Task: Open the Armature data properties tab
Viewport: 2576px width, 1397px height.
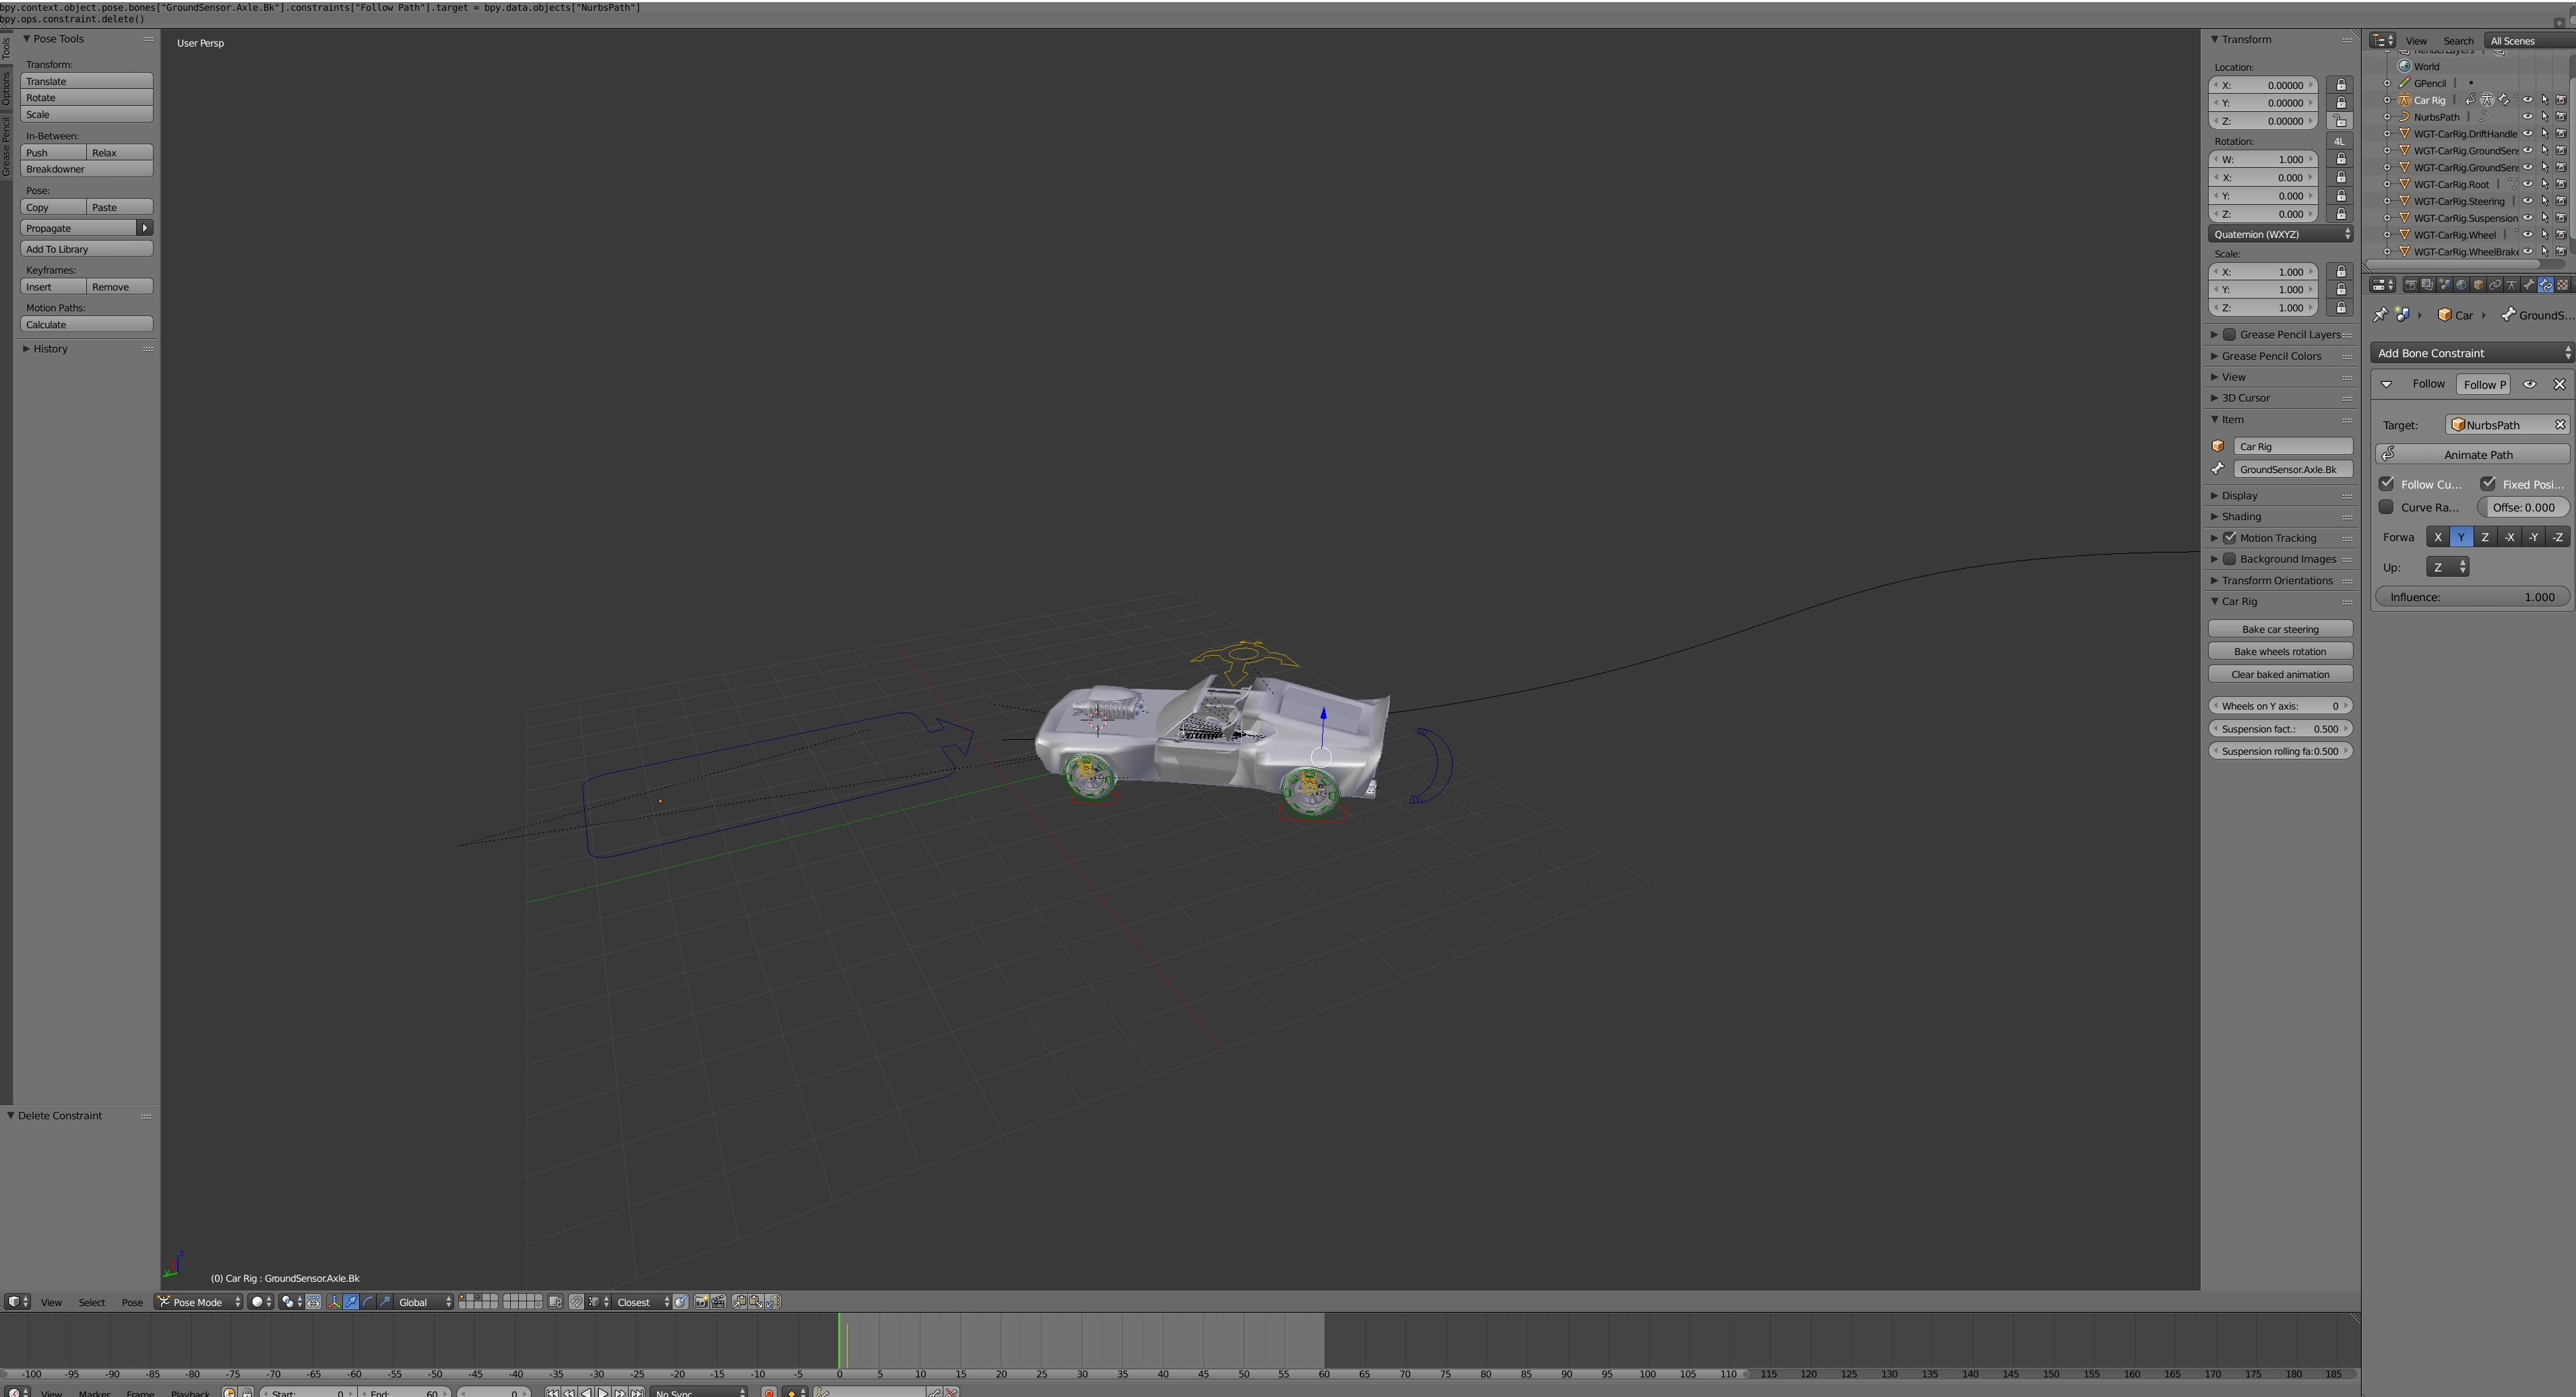Action: [2512, 285]
